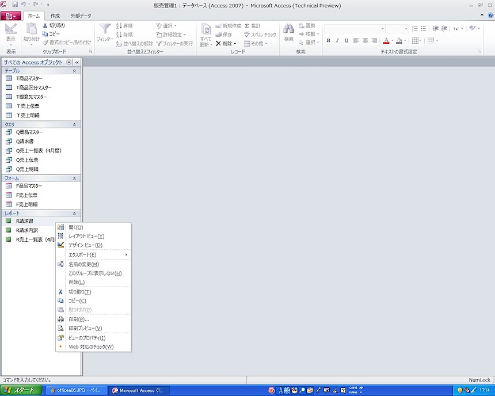The image size is (495, 396).
Task: Collapse navigation pane with shutter button
Action: 77,62
